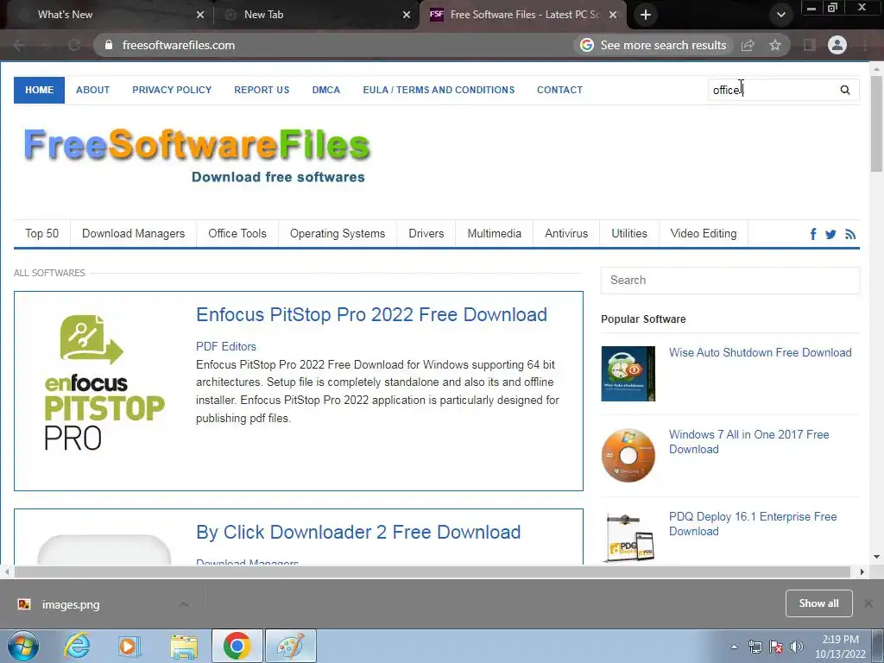
Task: Click the share page icon in address bar
Action: click(x=748, y=45)
